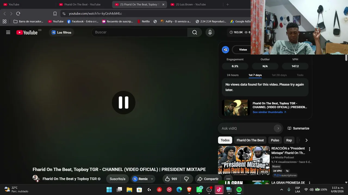Open the browser apps grid icon
The image size is (348, 195).
pyautogui.click(x=4, y=21)
